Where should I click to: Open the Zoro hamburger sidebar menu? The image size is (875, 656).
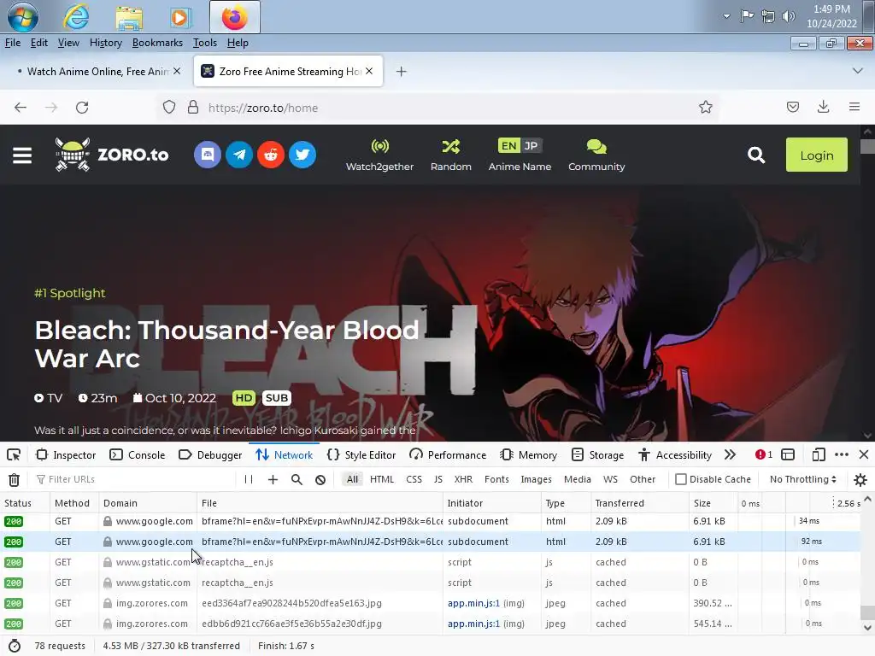tap(22, 155)
